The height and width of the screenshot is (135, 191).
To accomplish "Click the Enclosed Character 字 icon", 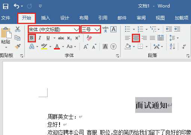I will point(113,46).
